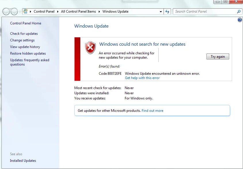Click the refresh button in address bar
The width and height of the screenshot is (243, 169).
coord(167,11)
